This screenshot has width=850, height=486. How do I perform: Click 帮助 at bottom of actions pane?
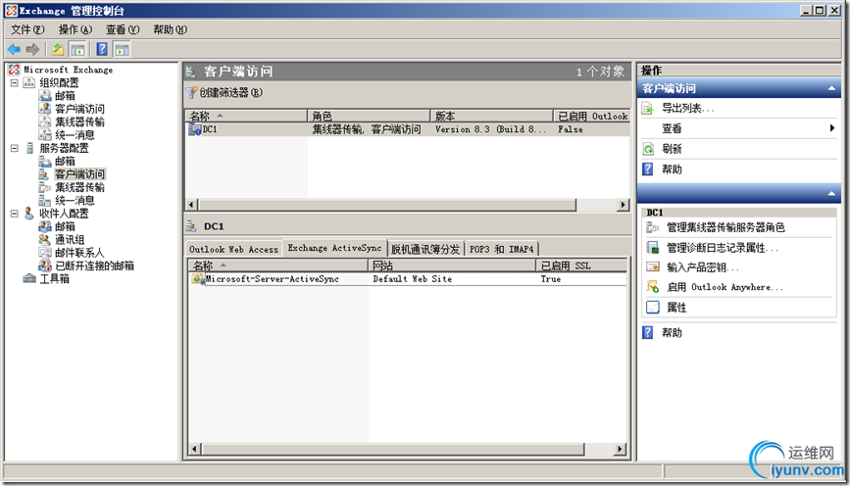(x=672, y=333)
